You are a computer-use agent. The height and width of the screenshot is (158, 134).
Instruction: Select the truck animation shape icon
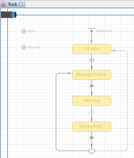pos(9,15)
